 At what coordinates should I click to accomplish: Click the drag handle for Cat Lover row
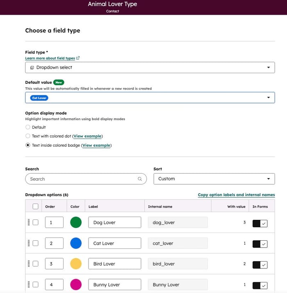(x=29, y=243)
